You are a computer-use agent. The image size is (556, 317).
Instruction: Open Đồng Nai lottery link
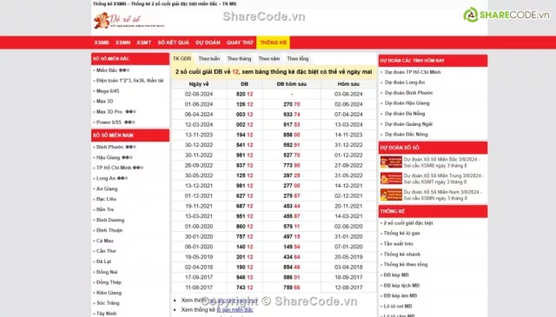[107, 272]
